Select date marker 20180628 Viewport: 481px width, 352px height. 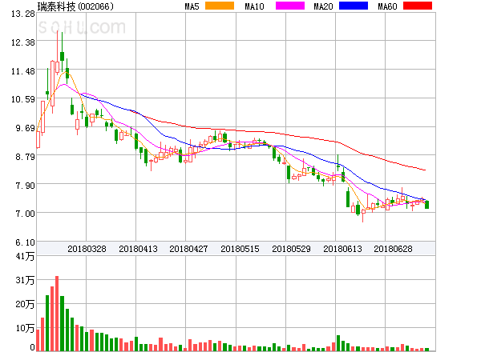393,249
